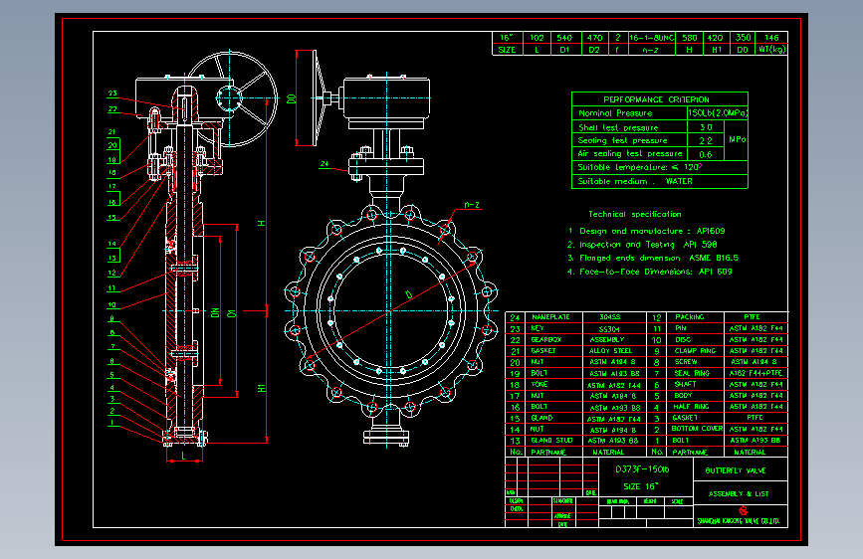Click the "Technical specification" heading
The width and height of the screenshot is (863, 559).
(x=635, y=214)
